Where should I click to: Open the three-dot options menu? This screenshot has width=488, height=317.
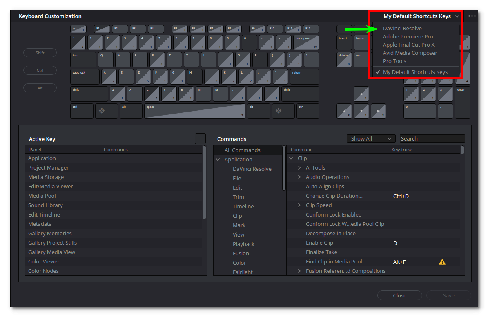coord(472,16)
